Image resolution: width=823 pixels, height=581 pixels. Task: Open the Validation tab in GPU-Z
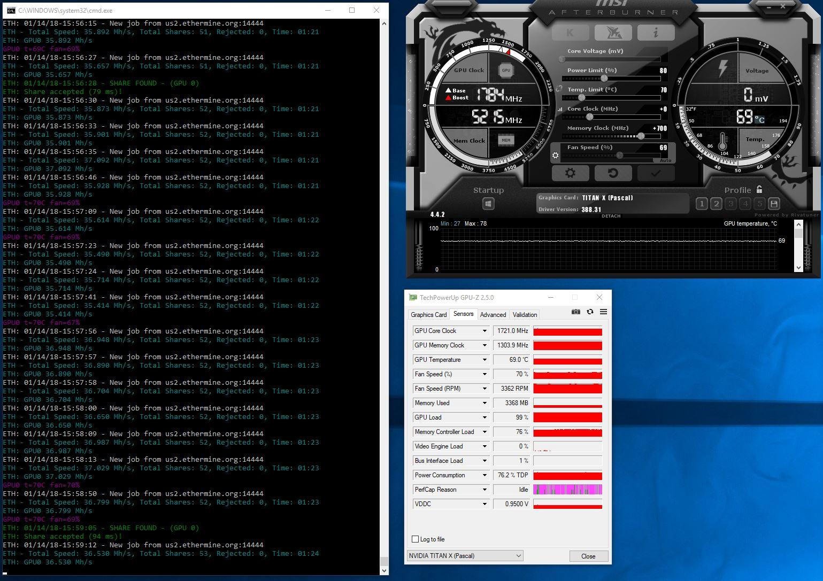click(525, 315)
